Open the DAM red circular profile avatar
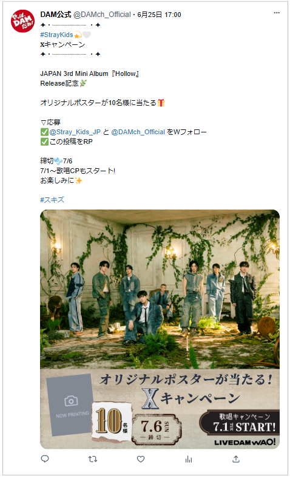Image resolution: width=290 pixels, height=478 pixels. coord(22,21)
